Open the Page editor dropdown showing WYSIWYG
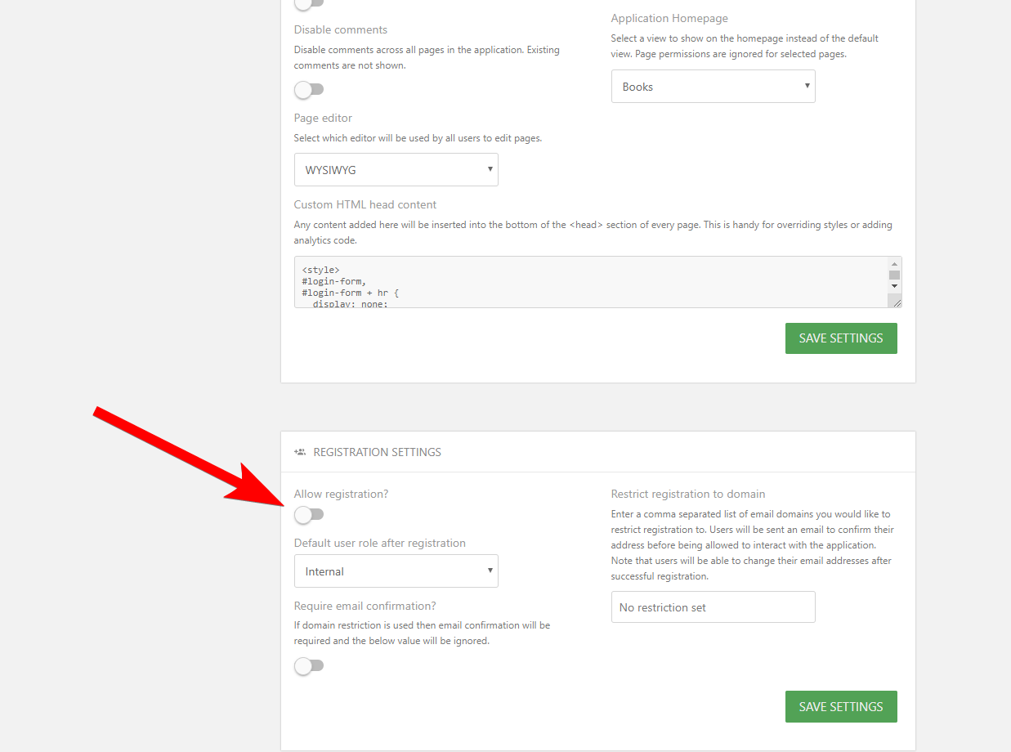 (396, 169)
